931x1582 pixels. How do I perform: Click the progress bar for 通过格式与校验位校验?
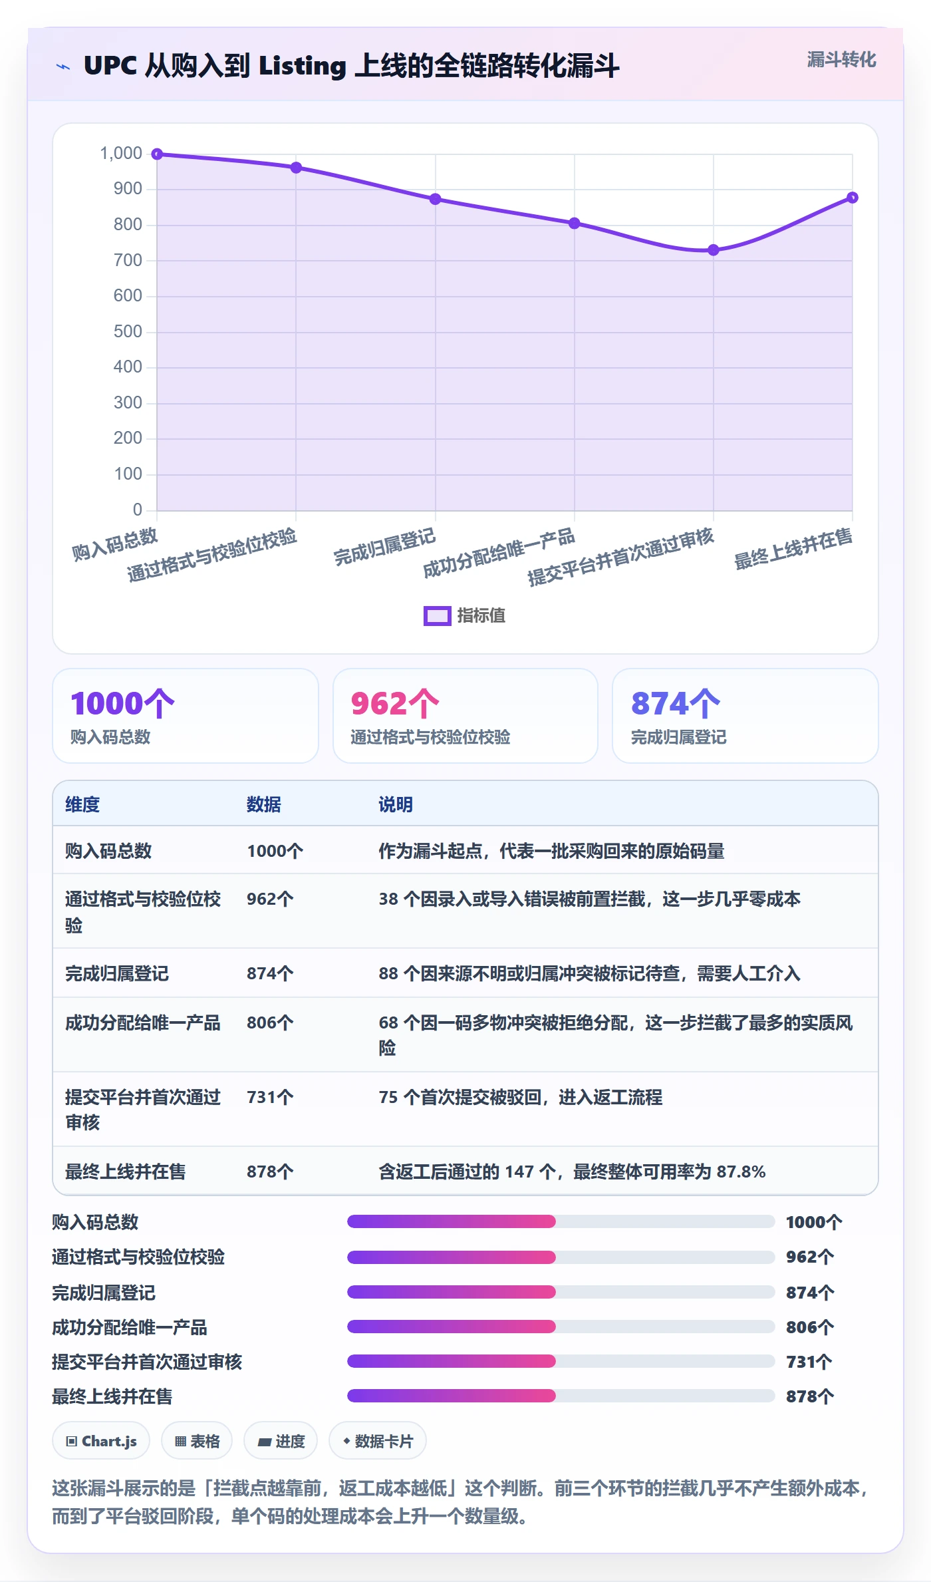(561, 1257)
